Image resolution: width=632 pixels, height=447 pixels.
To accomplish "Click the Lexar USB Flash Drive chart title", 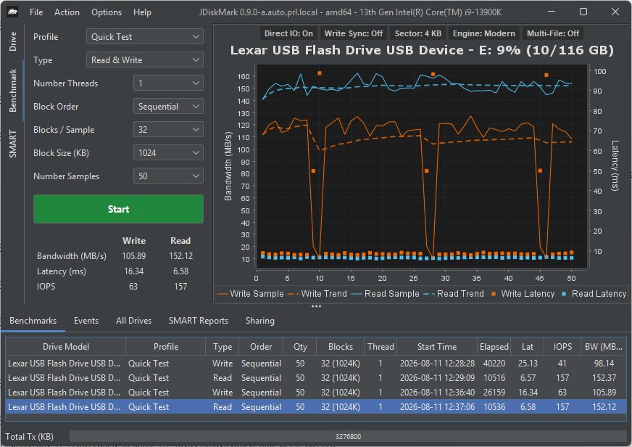I will pos(422,50).
